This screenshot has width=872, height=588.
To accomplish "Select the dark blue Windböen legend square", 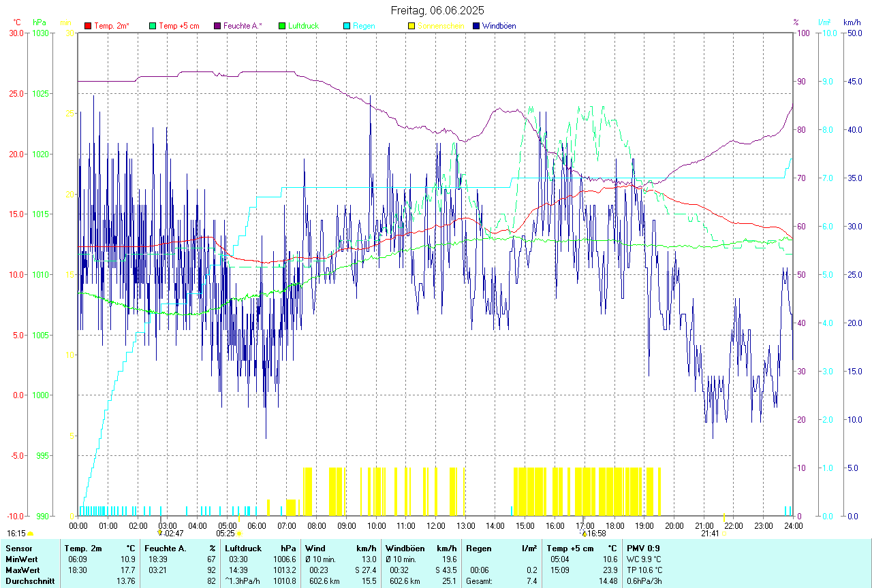I will (476, 26).
